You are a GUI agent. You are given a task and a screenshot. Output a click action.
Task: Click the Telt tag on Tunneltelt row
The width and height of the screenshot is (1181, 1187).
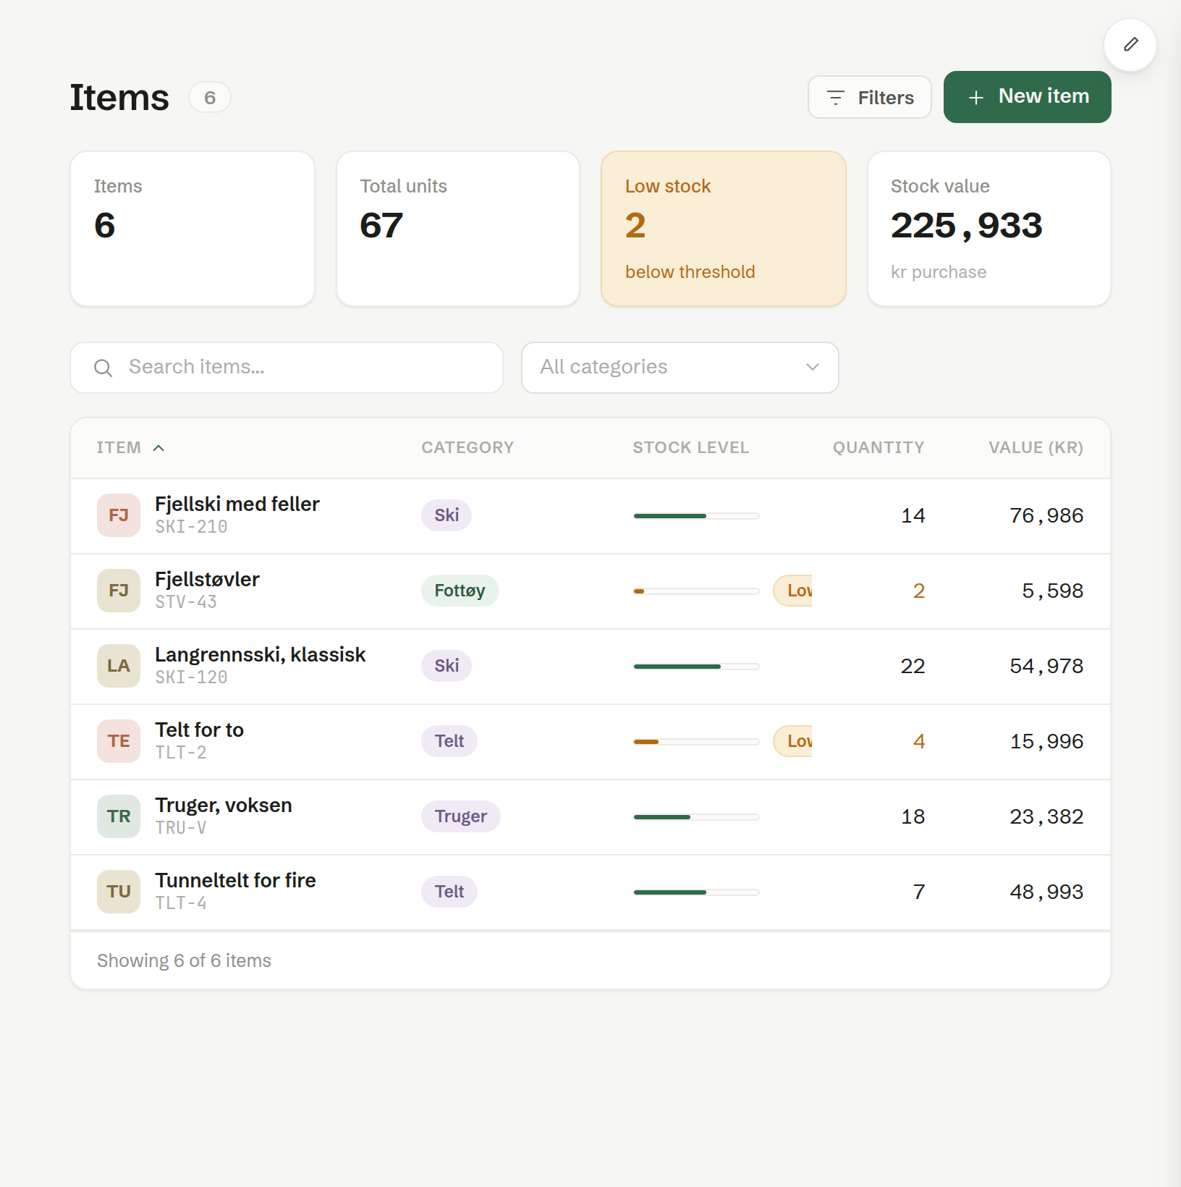click(449, 892)
